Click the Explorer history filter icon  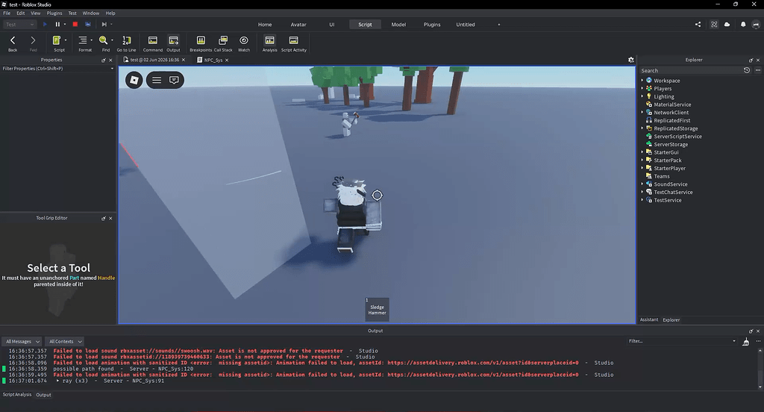(x=746, y=70)
